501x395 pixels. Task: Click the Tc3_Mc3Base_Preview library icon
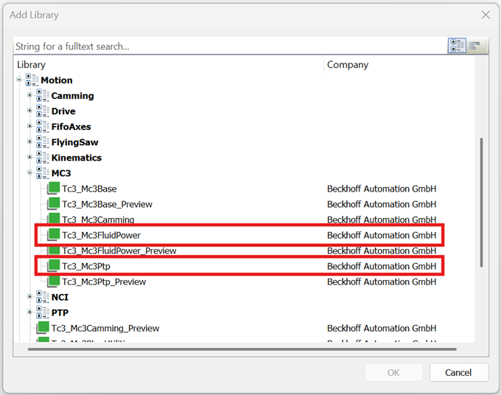(x=53, y=203)
